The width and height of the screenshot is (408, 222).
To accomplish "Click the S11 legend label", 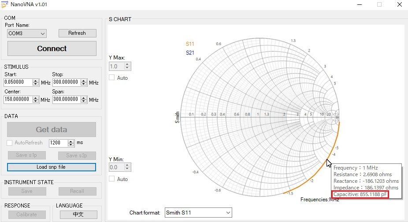I will [190, 44].
